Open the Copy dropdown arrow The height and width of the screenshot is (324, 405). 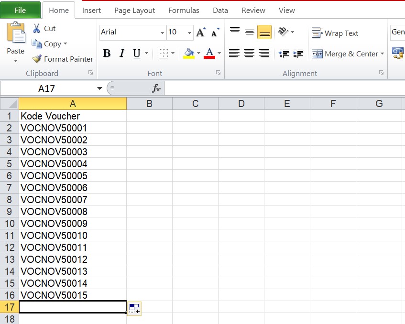[x=65, y=43]
